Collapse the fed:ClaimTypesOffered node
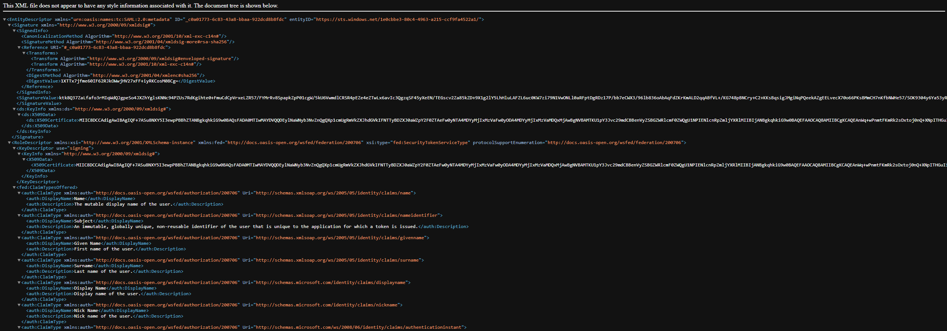The image size is (947, 331). pyautogui.click(x=14, y=187)
